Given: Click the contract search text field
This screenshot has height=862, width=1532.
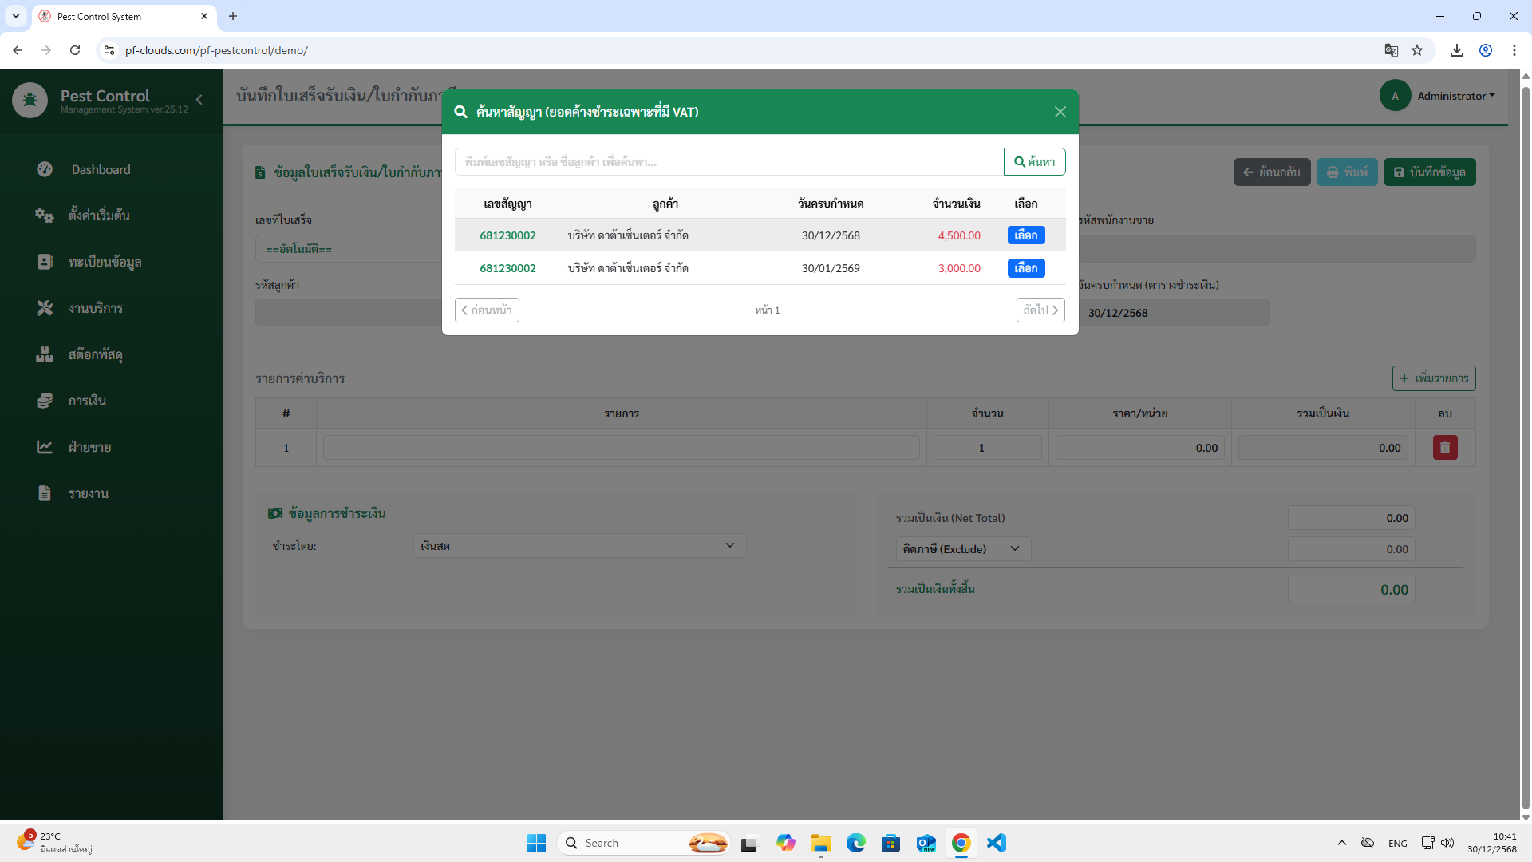Looking at the screenshot, I should [x=728, y=162].
